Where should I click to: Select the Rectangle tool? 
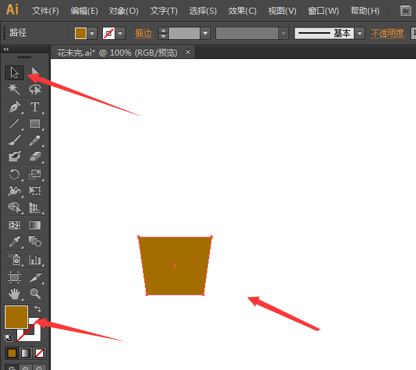(x=35, y=124)
